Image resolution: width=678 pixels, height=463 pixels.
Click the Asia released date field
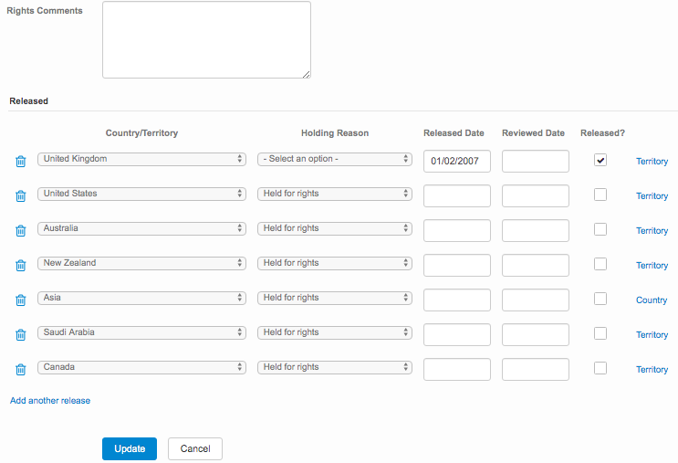click(457, 300)
